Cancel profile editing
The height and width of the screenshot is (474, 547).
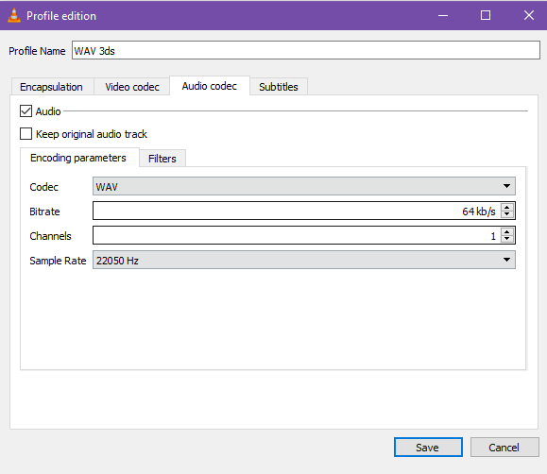pyautogui.click(x=504, y=448)
